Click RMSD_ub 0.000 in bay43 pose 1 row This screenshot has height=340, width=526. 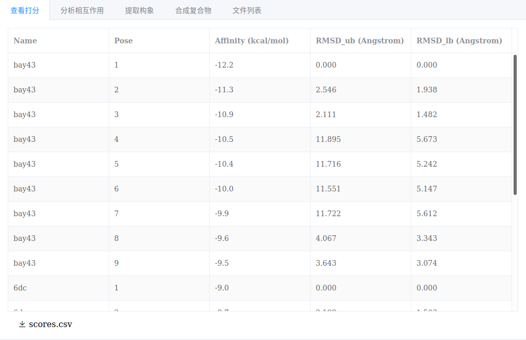point(326,65)
